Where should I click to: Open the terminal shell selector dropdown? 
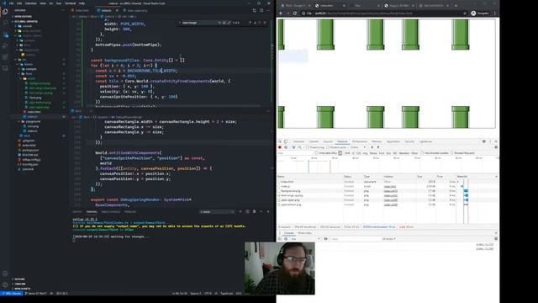point(217,211)
